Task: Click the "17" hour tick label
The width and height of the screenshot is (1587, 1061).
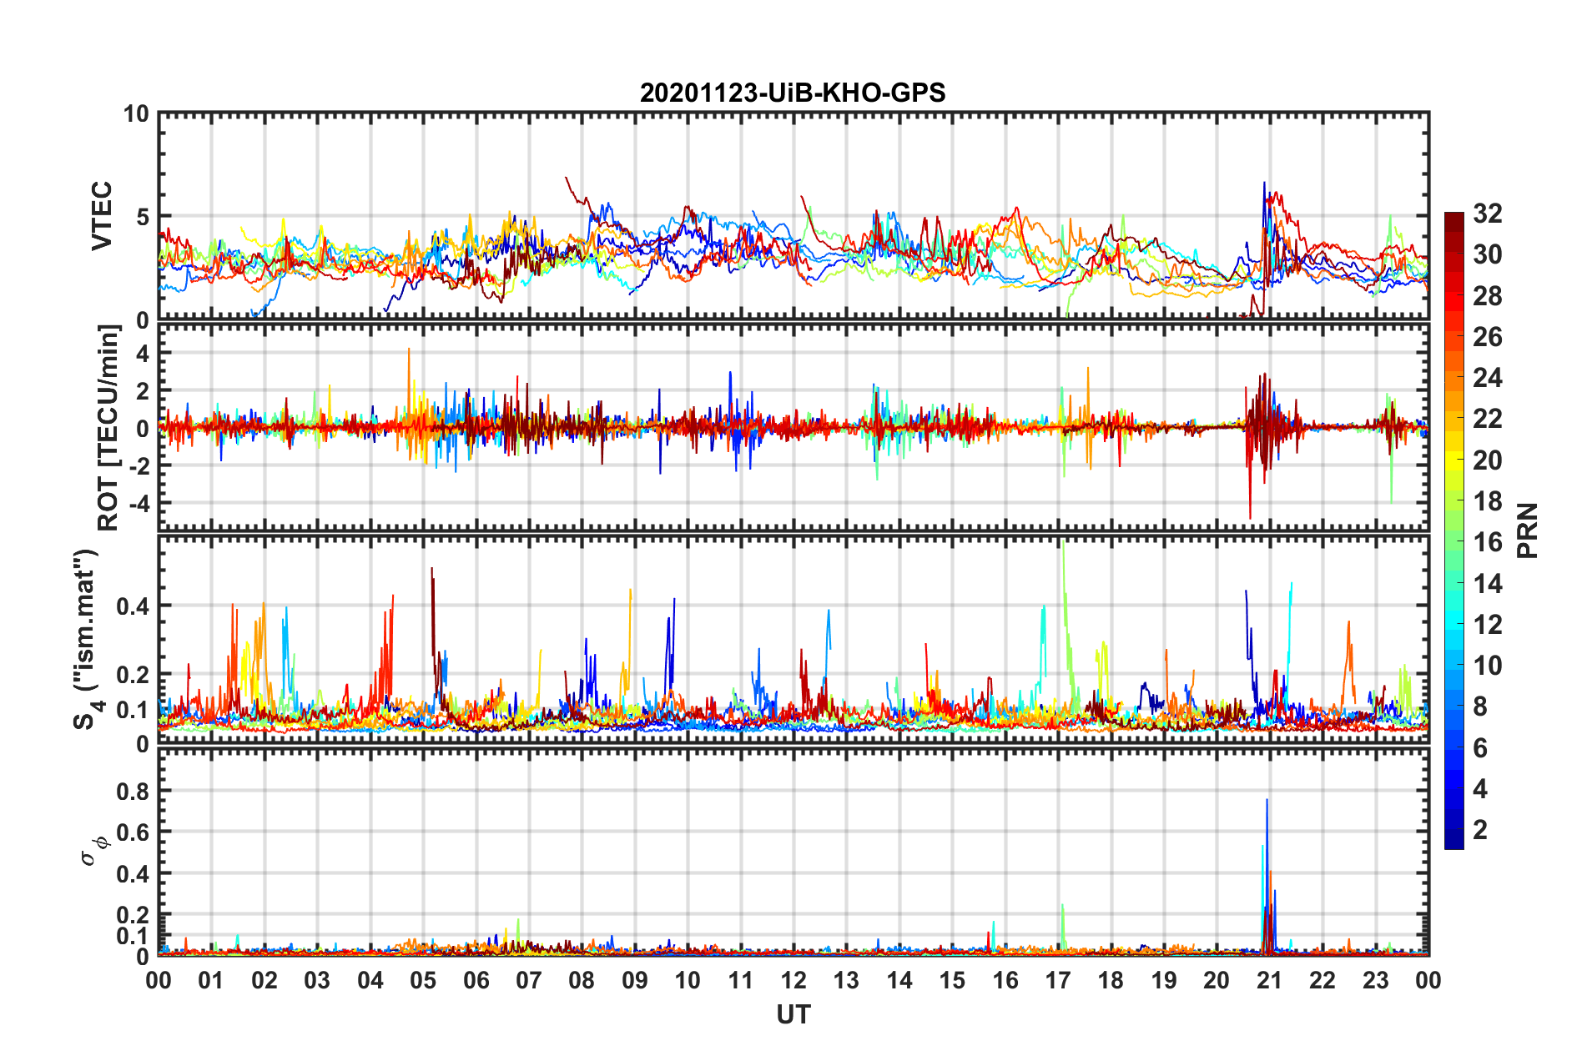Action: click(x=1058, y=980)
